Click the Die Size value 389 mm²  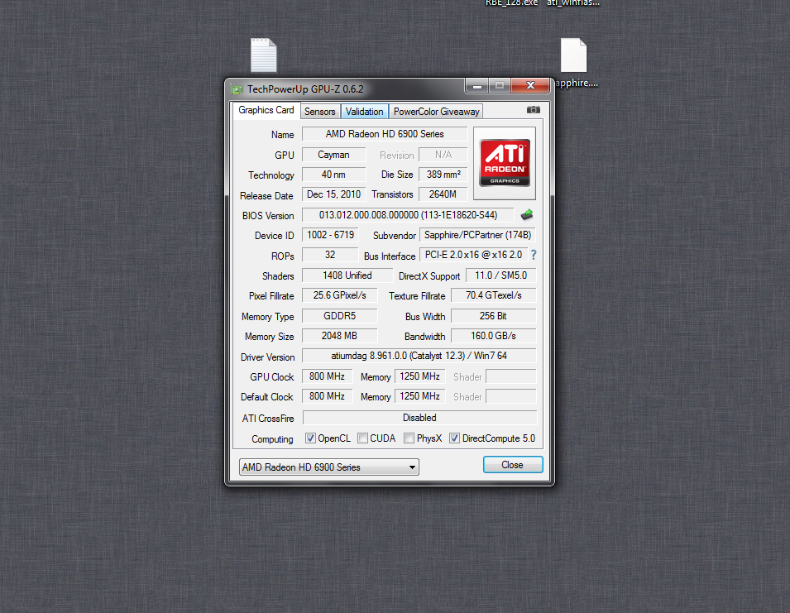443,175
